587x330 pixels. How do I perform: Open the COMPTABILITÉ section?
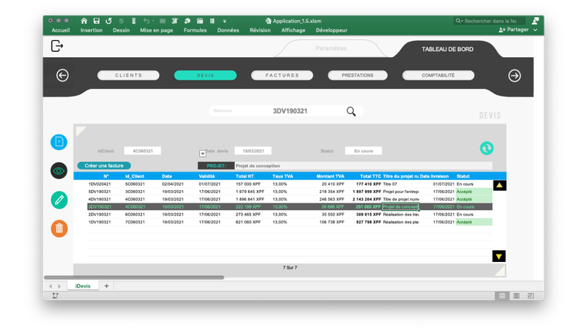click(x=438, y=75)
